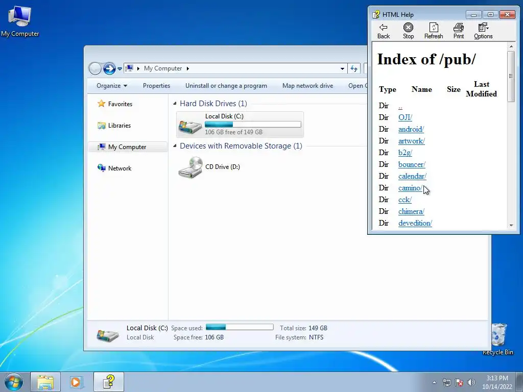523x392 pixels.
Task: Open the b2g/ directory link
Action: pyautogui.click(x=405, y=153)
